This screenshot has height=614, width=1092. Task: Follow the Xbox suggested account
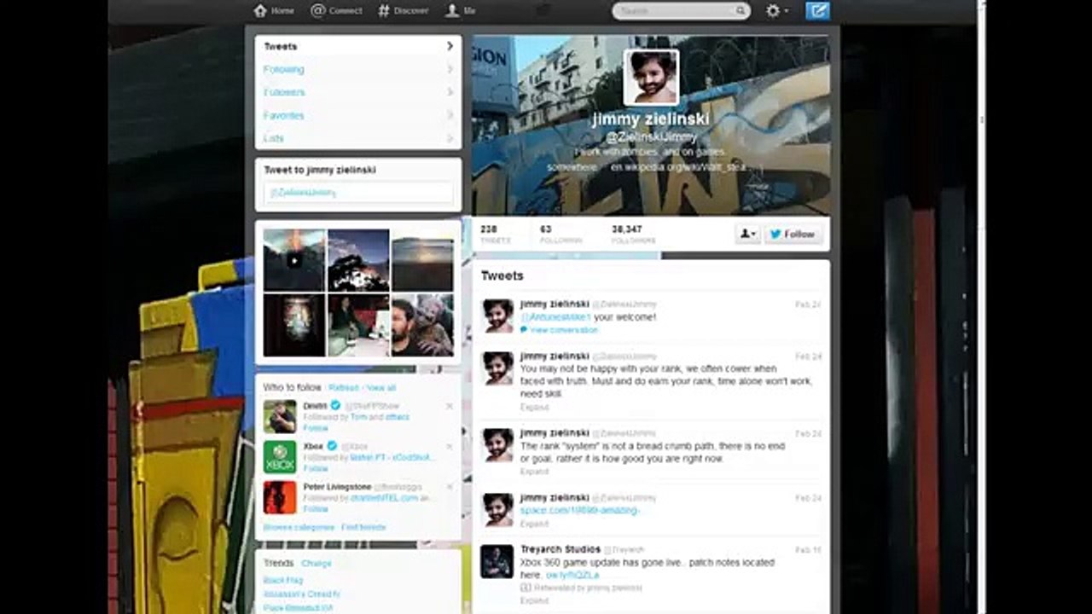[x=316, y=468]
